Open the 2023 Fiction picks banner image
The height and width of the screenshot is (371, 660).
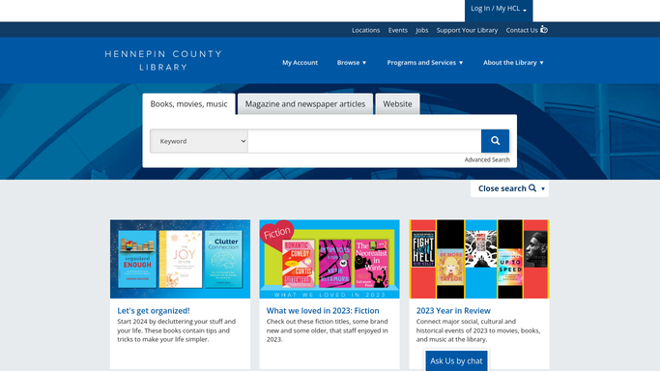[x=330, y=259]
